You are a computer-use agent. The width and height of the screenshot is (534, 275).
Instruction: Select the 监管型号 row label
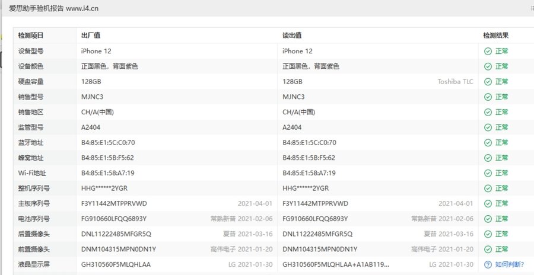31,127
